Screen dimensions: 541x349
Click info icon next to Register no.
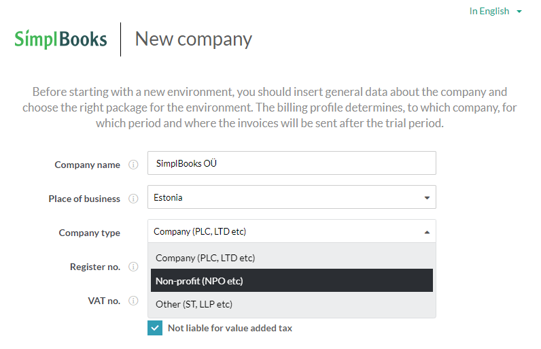(x=133, y=267)
